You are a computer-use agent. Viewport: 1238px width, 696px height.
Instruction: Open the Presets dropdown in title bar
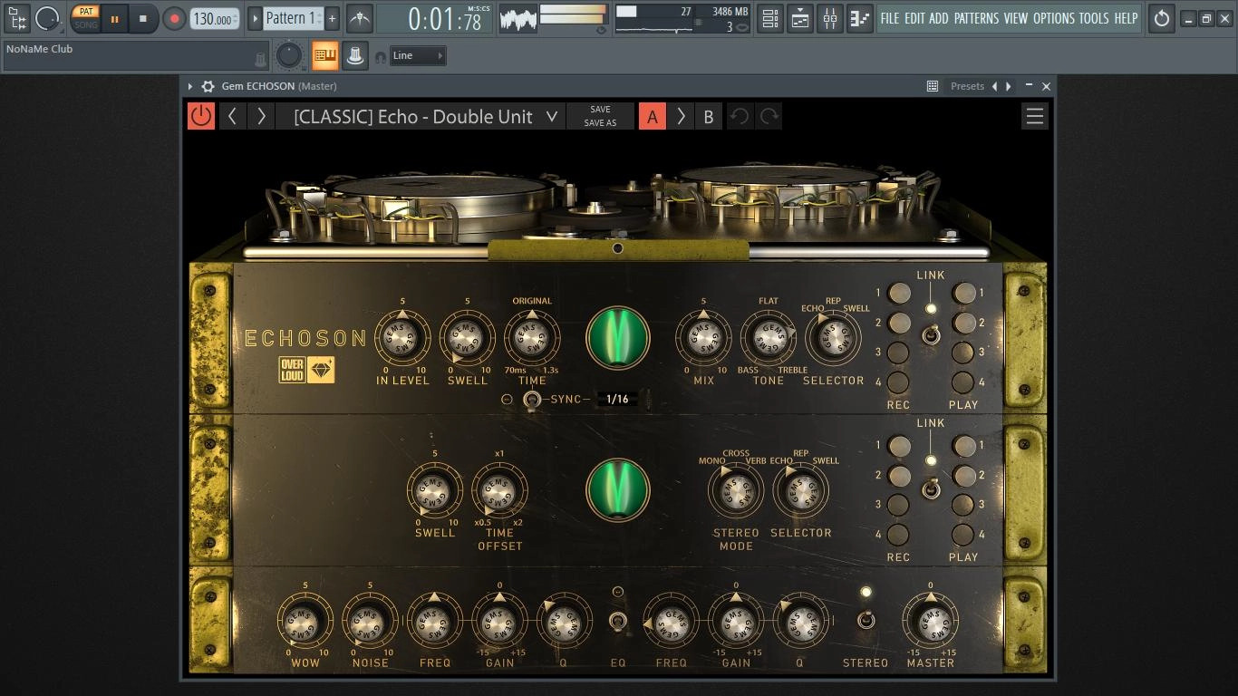coord(967,86)
